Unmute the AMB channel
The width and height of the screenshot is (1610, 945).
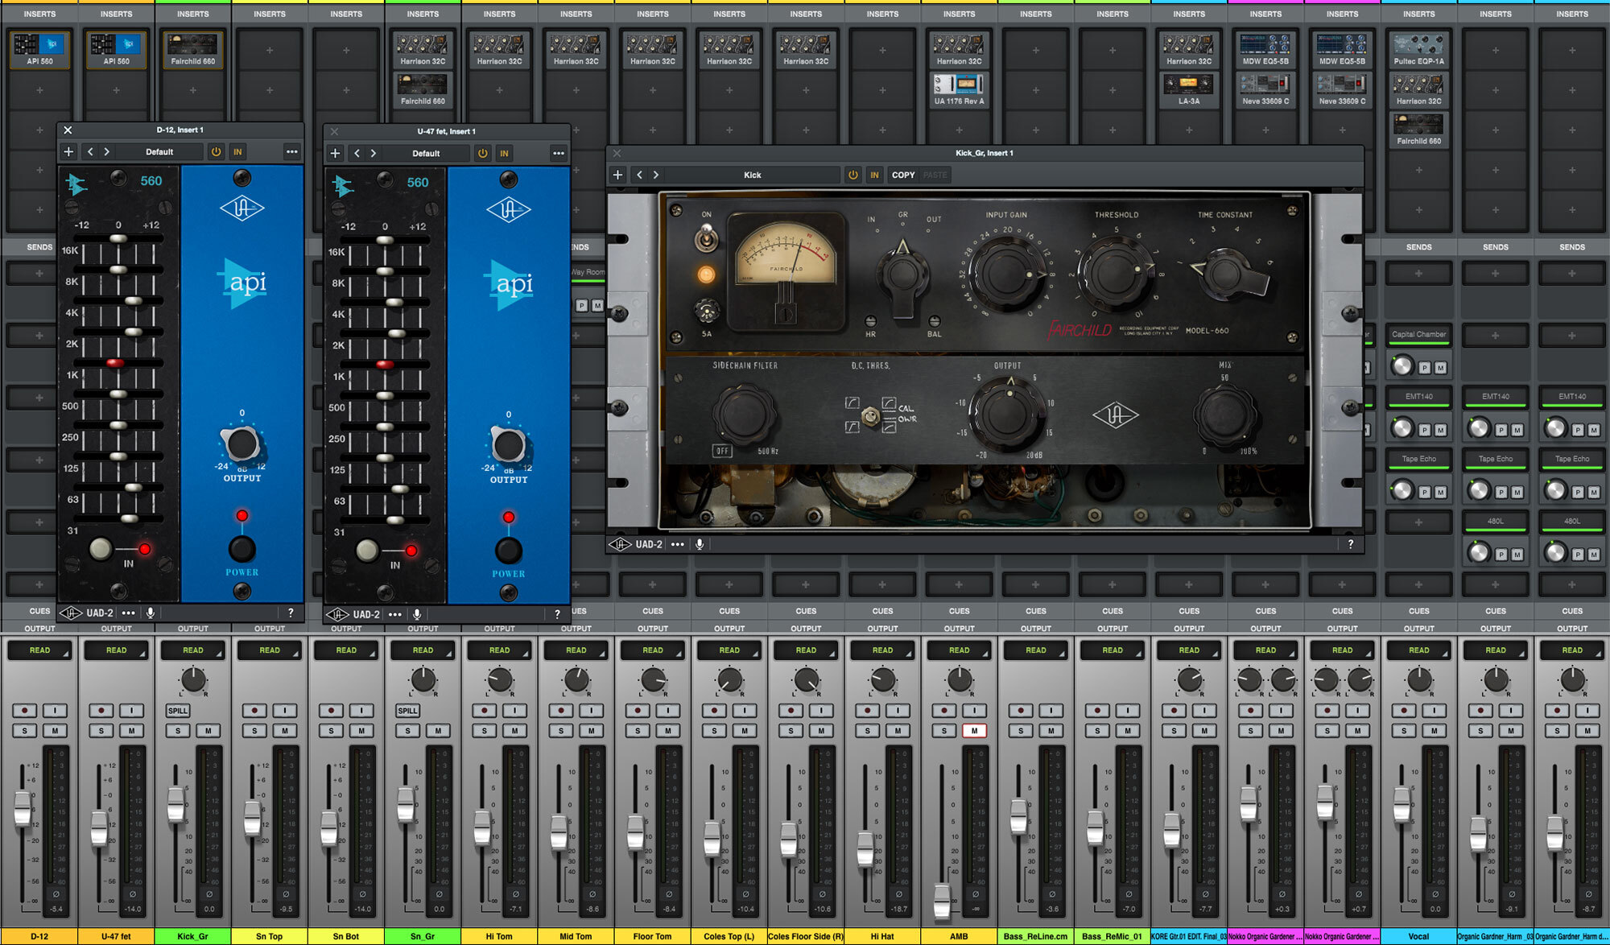[x=974, y=731]
